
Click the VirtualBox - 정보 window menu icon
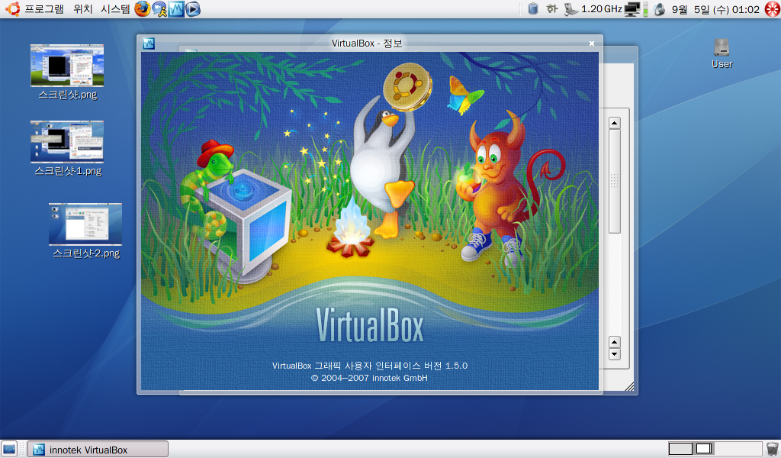[x=149, y=44]
